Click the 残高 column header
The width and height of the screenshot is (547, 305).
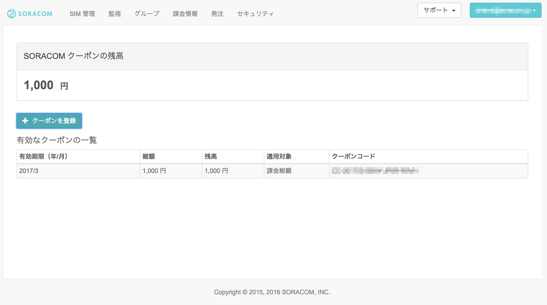[x=233, y=157]
